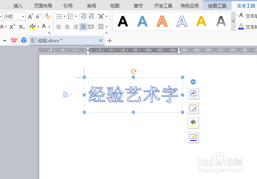Open the text outline option
Image resolution: width=257 pixels, height=179 pixels.
coord(248,27)
